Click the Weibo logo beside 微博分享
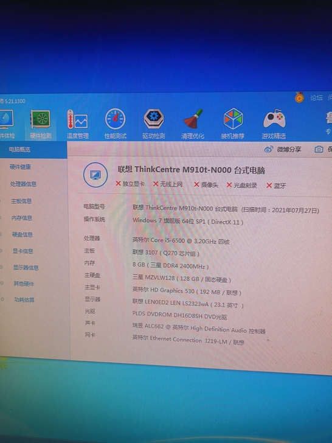 pos(269,149)
